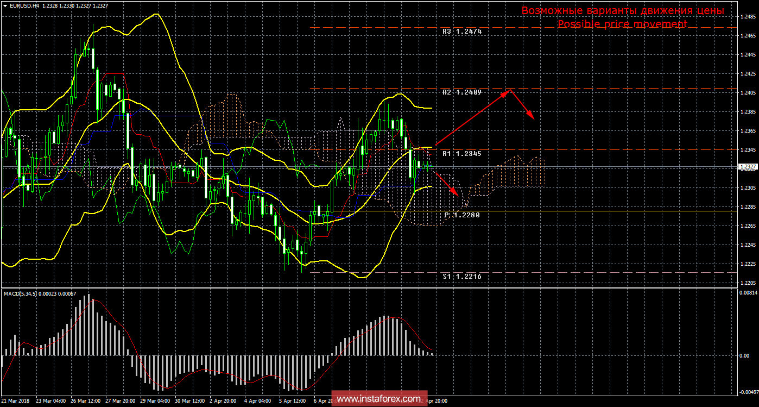This screenshot has width=759, height=407.
Task: Click the 4 Apr 04:00 time axis label
Action: 258,401
